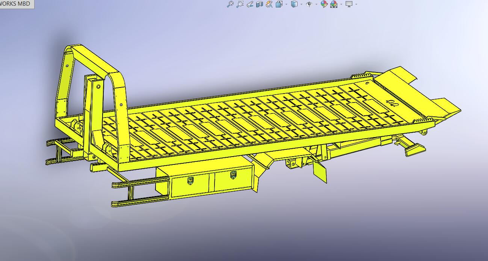Click the Zoom to Fit icon
Screen dimensions: 488x261
pyautogui.click(x=230, y=4)
